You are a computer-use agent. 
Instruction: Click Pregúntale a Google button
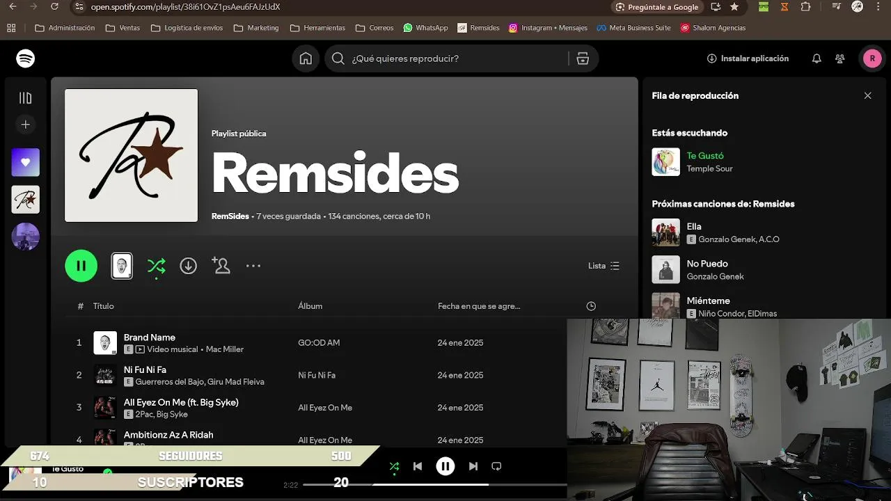(x=657, y=7)
